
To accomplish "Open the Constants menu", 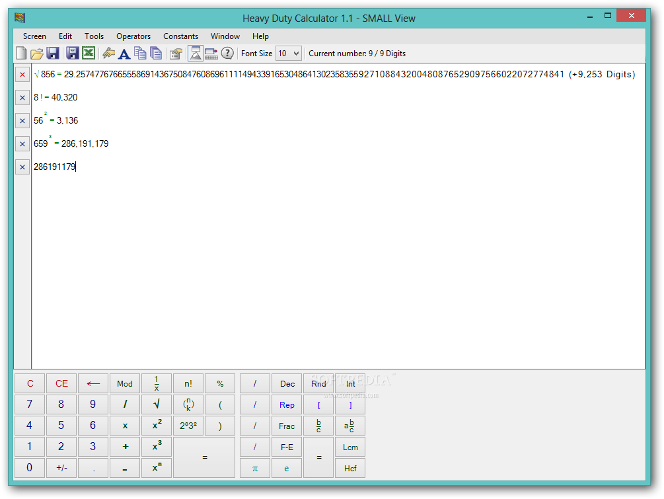I will 181,36.
